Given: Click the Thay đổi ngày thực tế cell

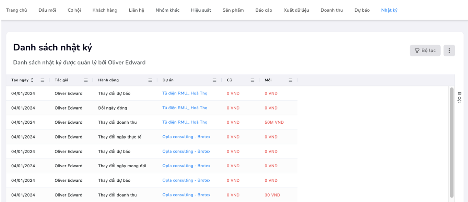Looking at the screenshot, I should point(120,137).
